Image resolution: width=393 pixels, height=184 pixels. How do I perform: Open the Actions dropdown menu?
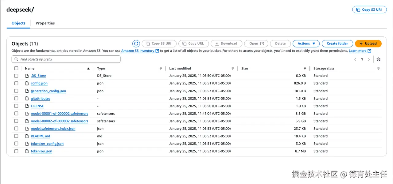coord(306,43)
